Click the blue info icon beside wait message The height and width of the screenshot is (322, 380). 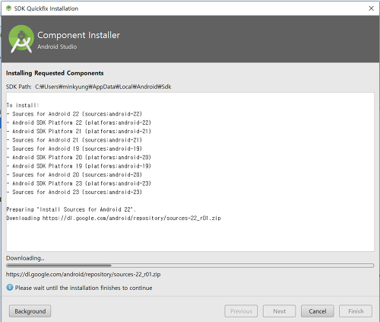[x=10, y=288]
